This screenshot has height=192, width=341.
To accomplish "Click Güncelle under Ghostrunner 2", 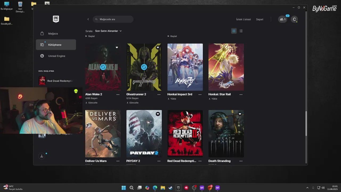I will coord(132,103).
